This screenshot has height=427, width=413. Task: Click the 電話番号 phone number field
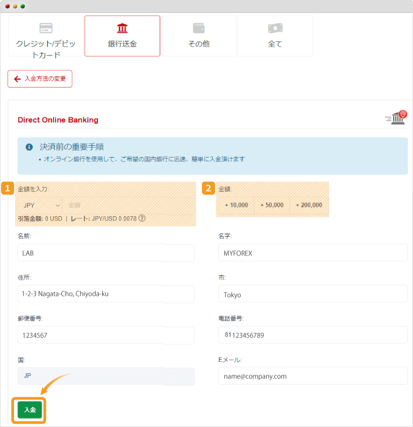click(313, 335)
